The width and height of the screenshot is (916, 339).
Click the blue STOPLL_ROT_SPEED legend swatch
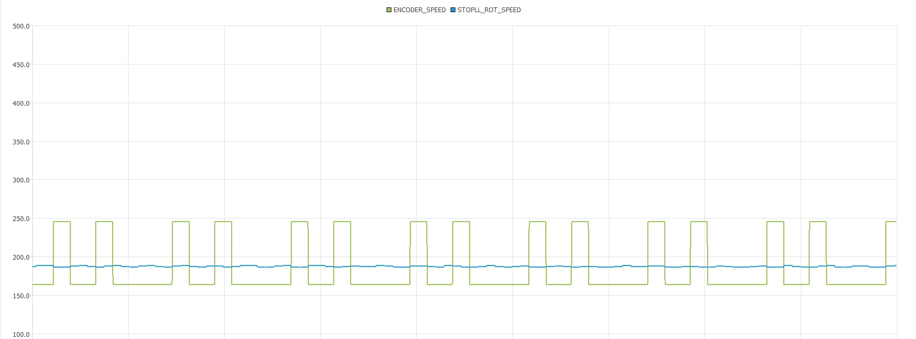pyautogui.click(x=453, y=10)
